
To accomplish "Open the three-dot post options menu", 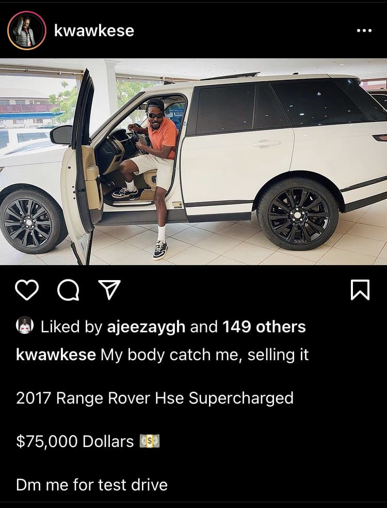I will point(364,31).
